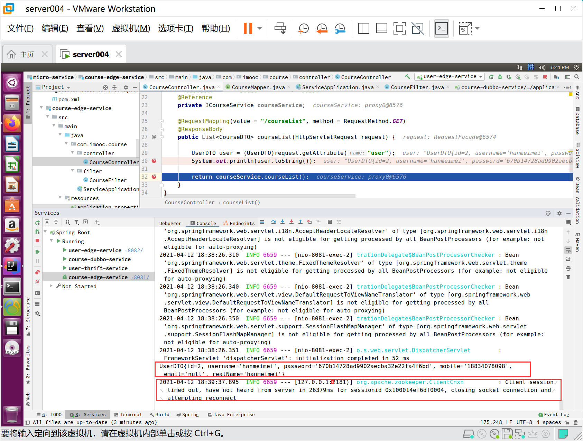Screen dimensions: 583x441
Task: Open Project Structure icon in IDE toolbar
Action: tap(556, 77)
